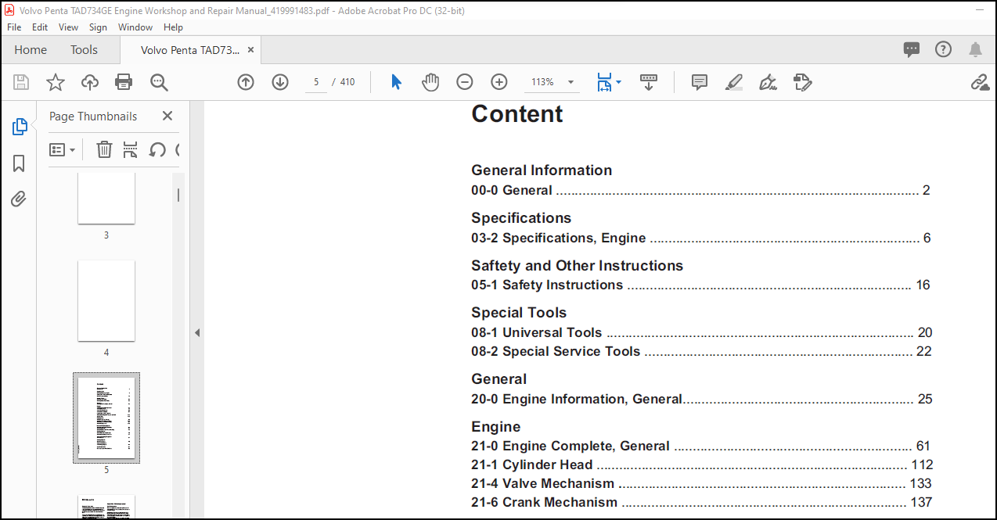Open the Bookmarks panel
The height and width of the screenshot is (520, 997).
click(x=20, y=163)
